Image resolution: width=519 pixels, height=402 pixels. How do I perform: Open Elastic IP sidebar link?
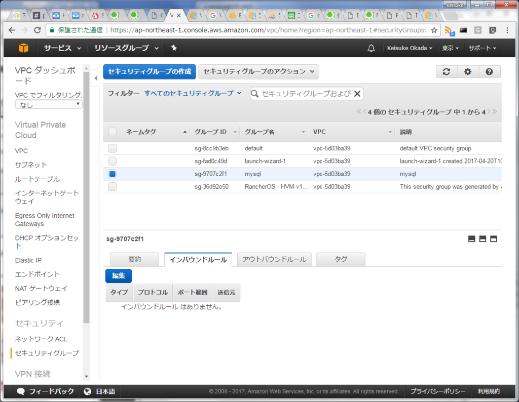click(28, 260)
